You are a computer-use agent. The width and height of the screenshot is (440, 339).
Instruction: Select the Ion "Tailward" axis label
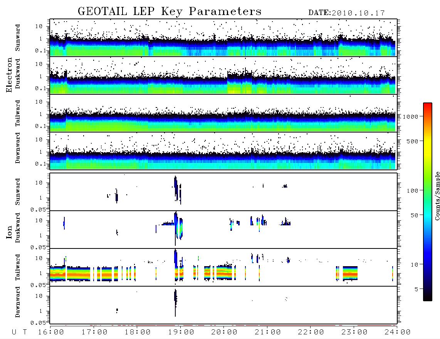point(18,267)
